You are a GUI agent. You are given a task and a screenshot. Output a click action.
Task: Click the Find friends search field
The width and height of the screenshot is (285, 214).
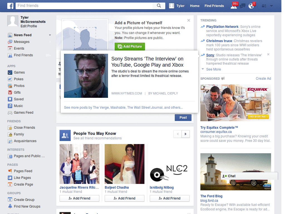click(83, 6)
